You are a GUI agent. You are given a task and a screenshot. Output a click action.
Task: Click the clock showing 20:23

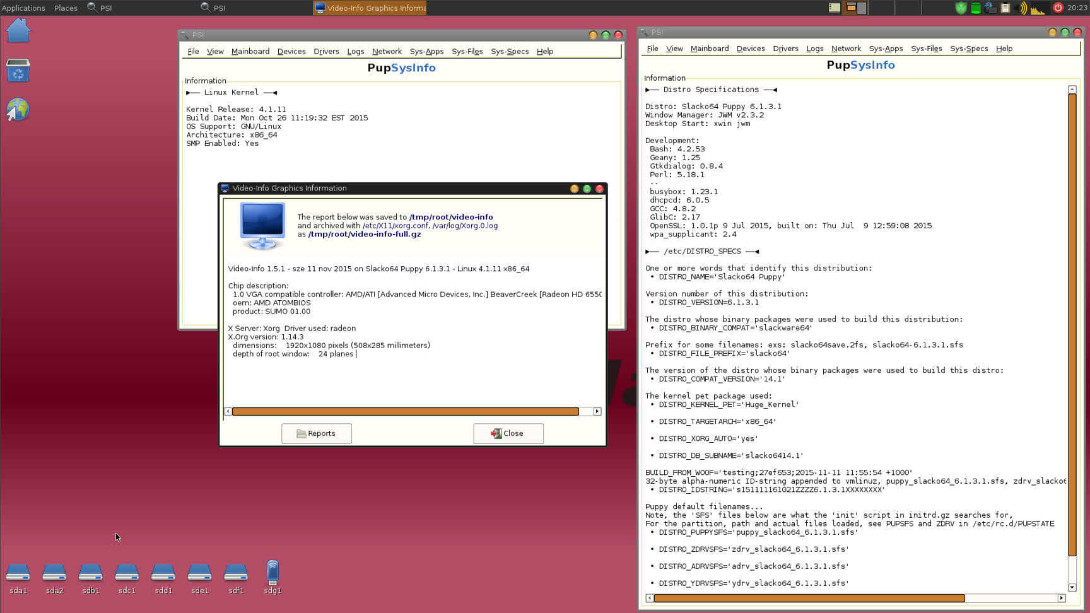(x=1077, y=8)
